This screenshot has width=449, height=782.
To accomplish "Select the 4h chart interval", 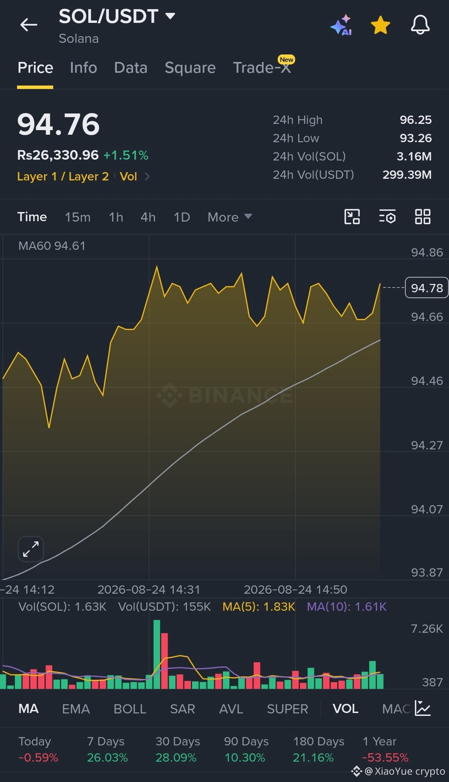I will [148, 217].
